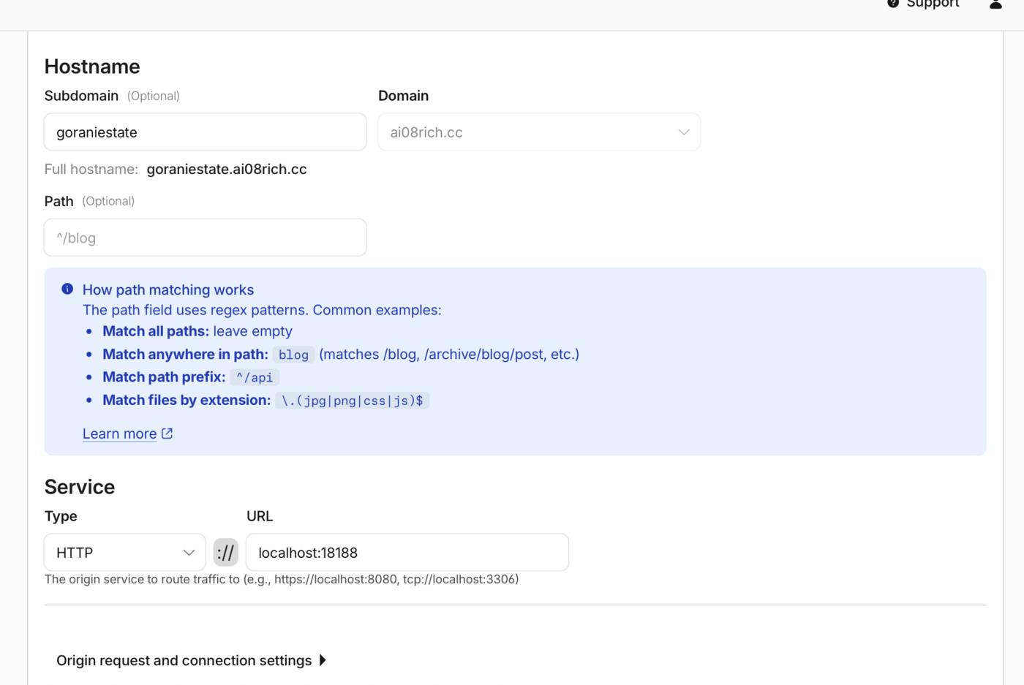Focus the Path input field
1024x685 pixels.
(x=206, y=238)
